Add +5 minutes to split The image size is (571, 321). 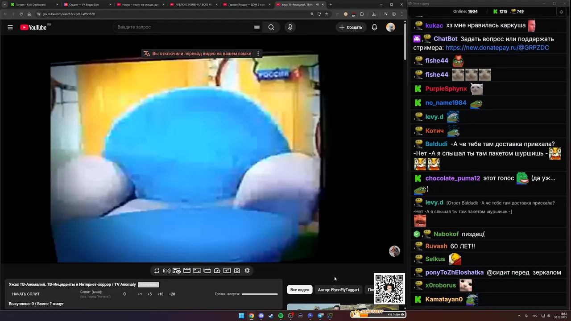coord(149,294)
